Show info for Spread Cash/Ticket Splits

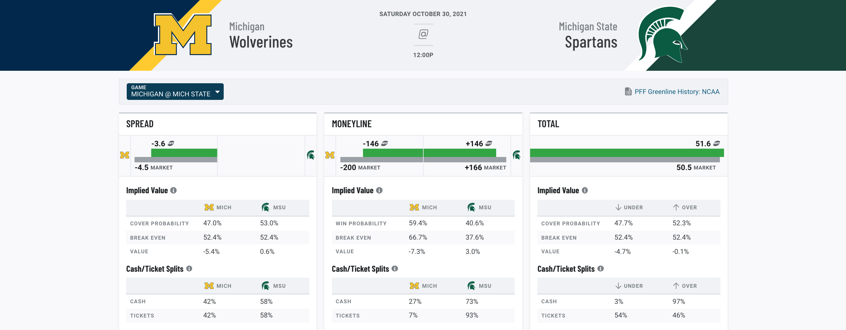tap(189, 268)
